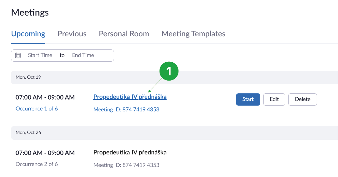This screenshot has height=177, width=338.
Task: Go to the Personal Room tab
Action: [x=124, y=34]
